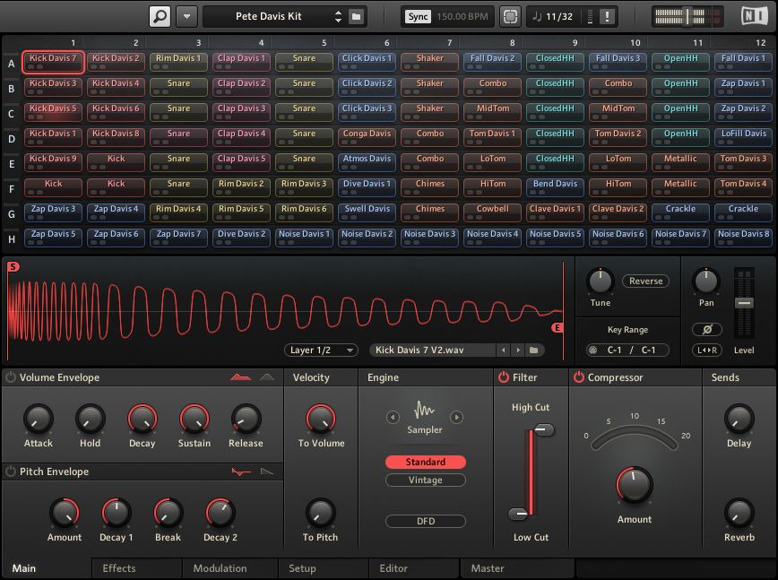Click the Volume Envelope Decay knob

[x=143, y=419]
